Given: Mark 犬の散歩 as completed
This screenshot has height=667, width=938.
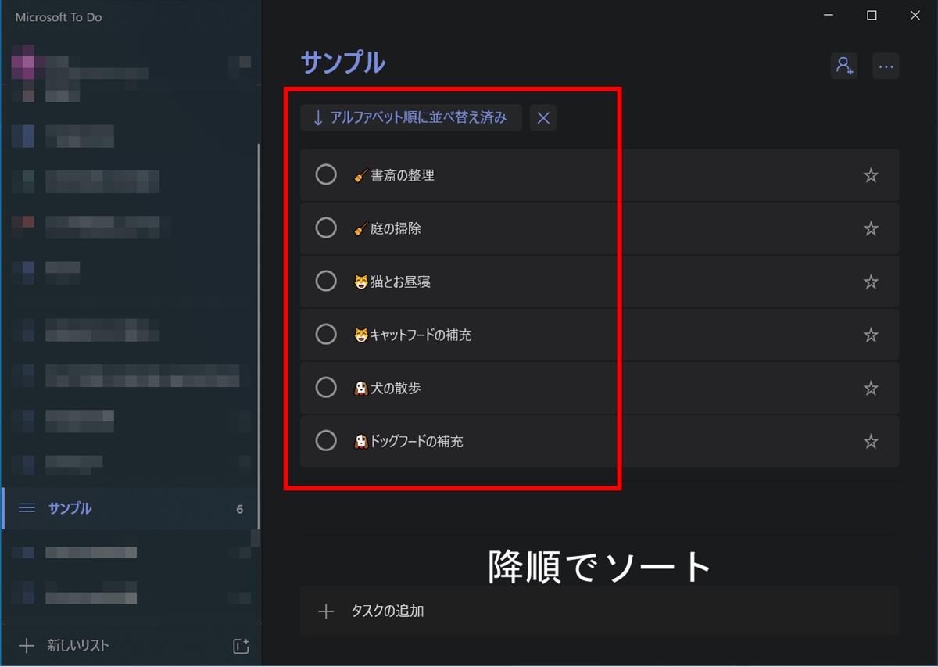Looking at the screenshot, I should click(326, 388).
